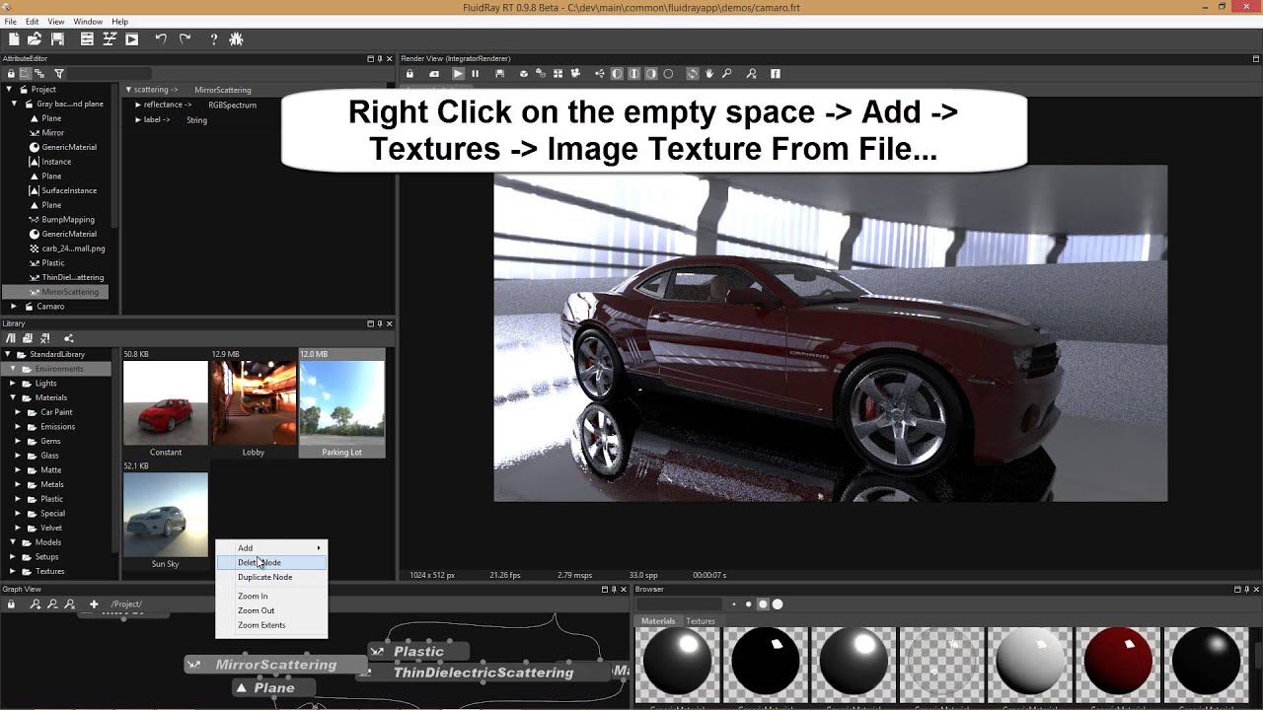Click zoom-in magnifier icon in Graph View toolbar
The image size is (1263, 710).
(x=36, y=603)
